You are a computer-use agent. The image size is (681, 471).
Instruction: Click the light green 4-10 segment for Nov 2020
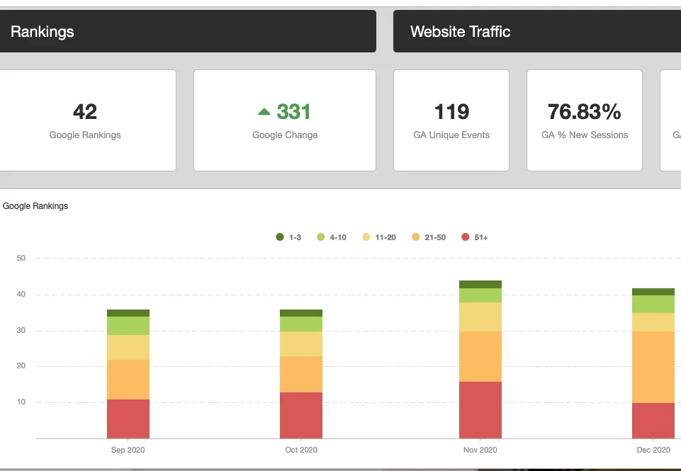pos(480,295)
